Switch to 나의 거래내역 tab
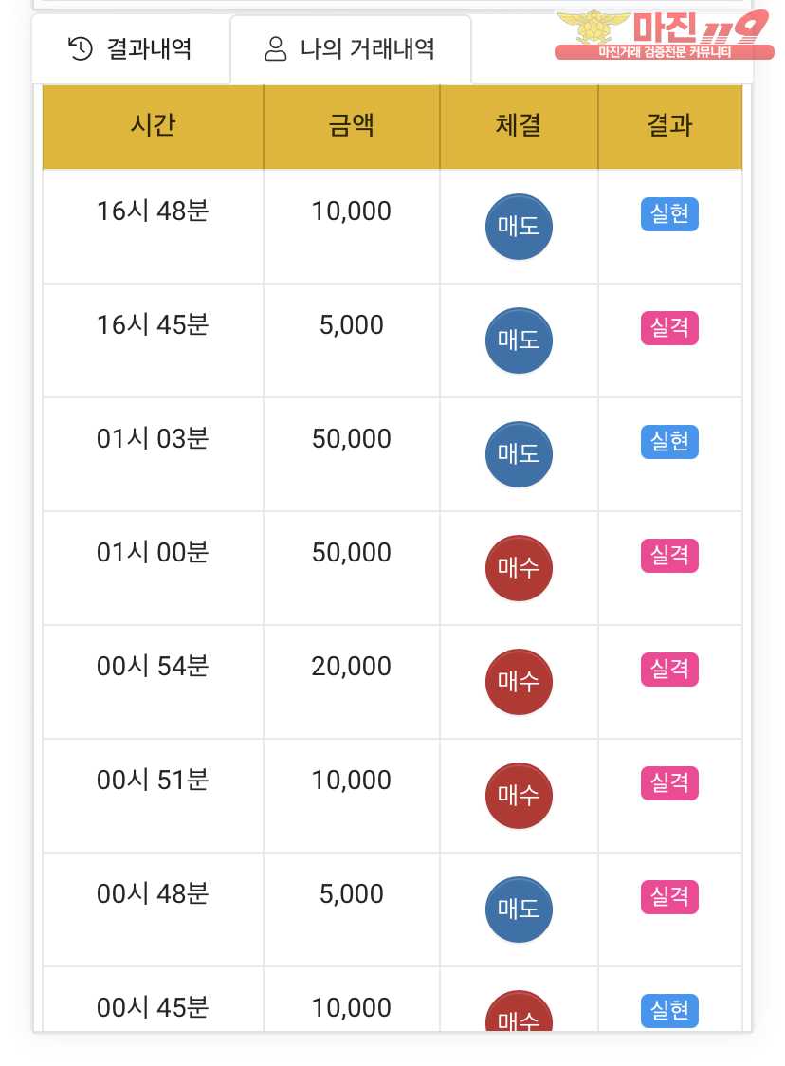Viewport: 785px width, 1066px height. [x=351, y=49]
